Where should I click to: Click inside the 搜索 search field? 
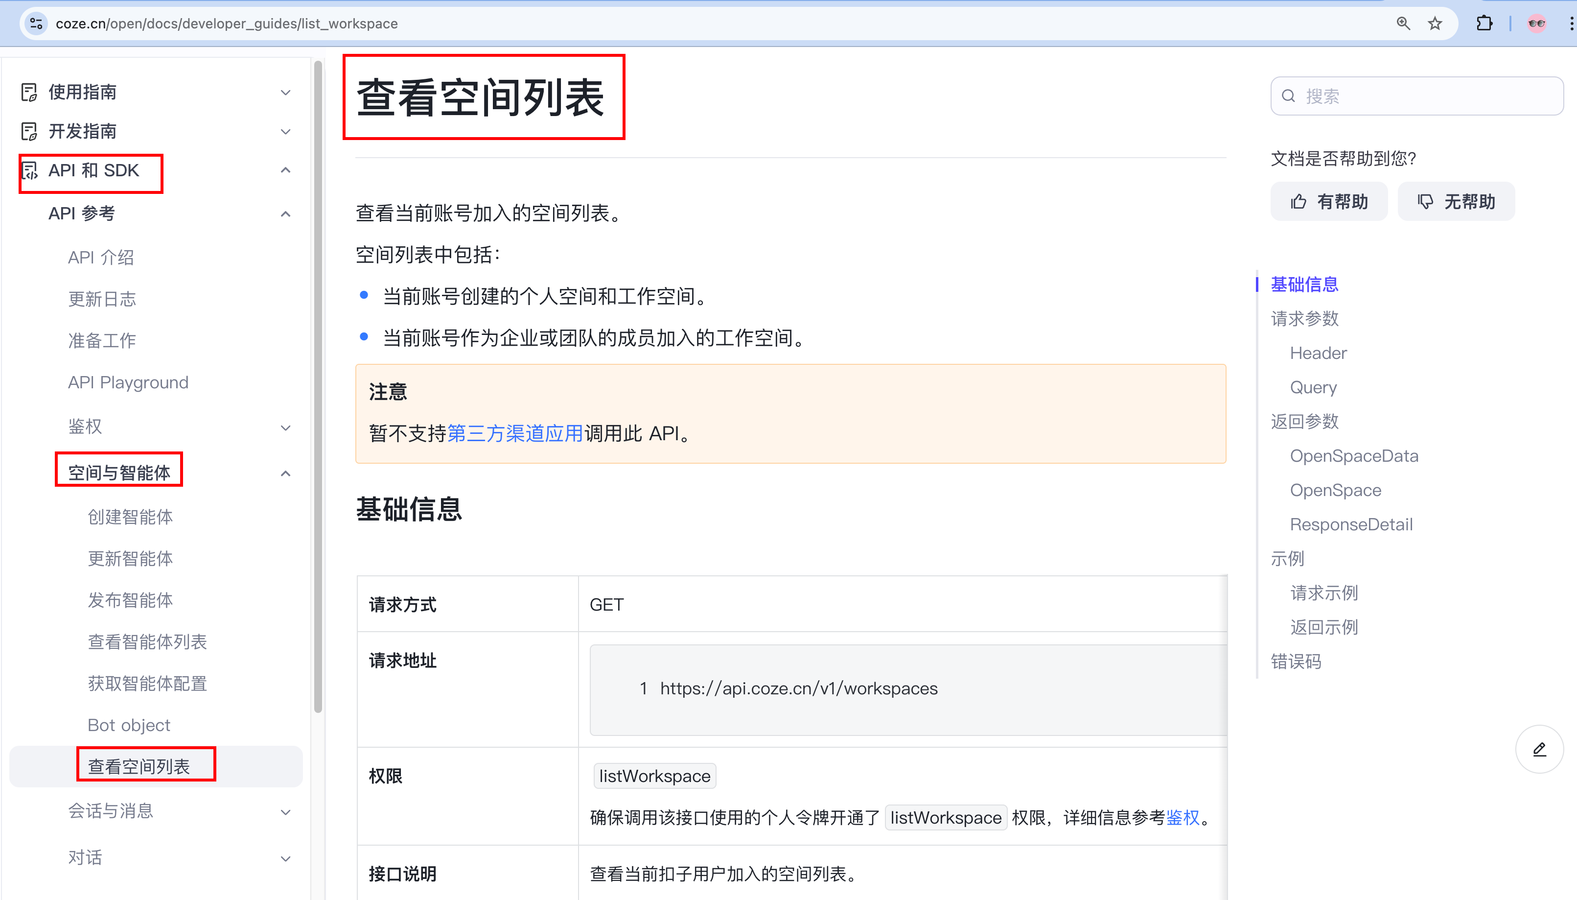1390,96
